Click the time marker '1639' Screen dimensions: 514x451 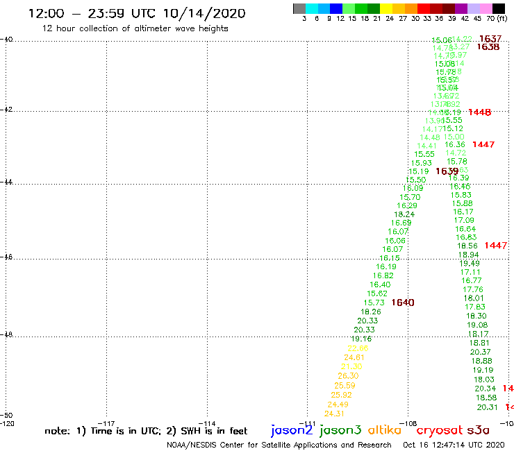(447, 171)
